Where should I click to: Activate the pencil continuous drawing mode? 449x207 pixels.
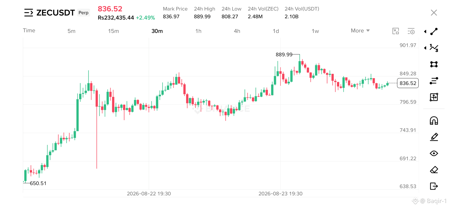434,137
